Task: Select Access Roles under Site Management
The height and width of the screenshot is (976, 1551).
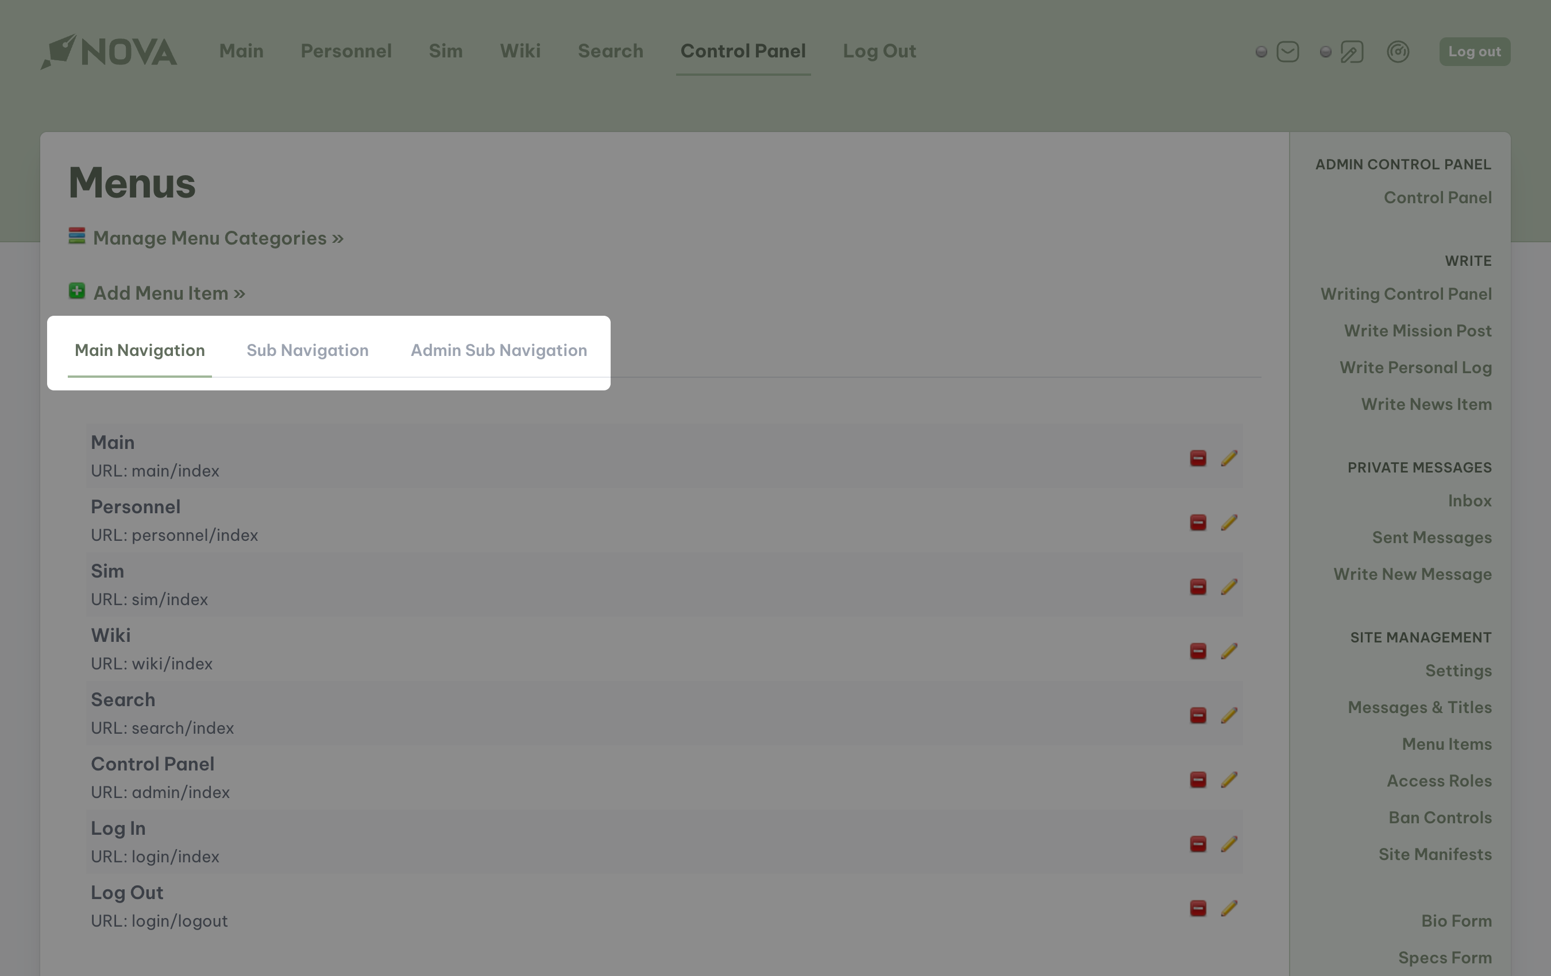Action: (x=1439, y=780)
